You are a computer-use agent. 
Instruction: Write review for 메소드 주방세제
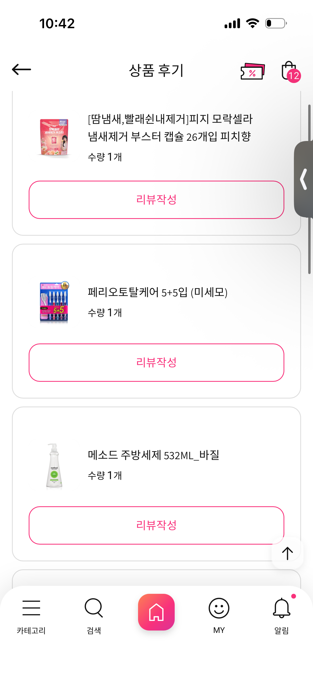[156, 525]
